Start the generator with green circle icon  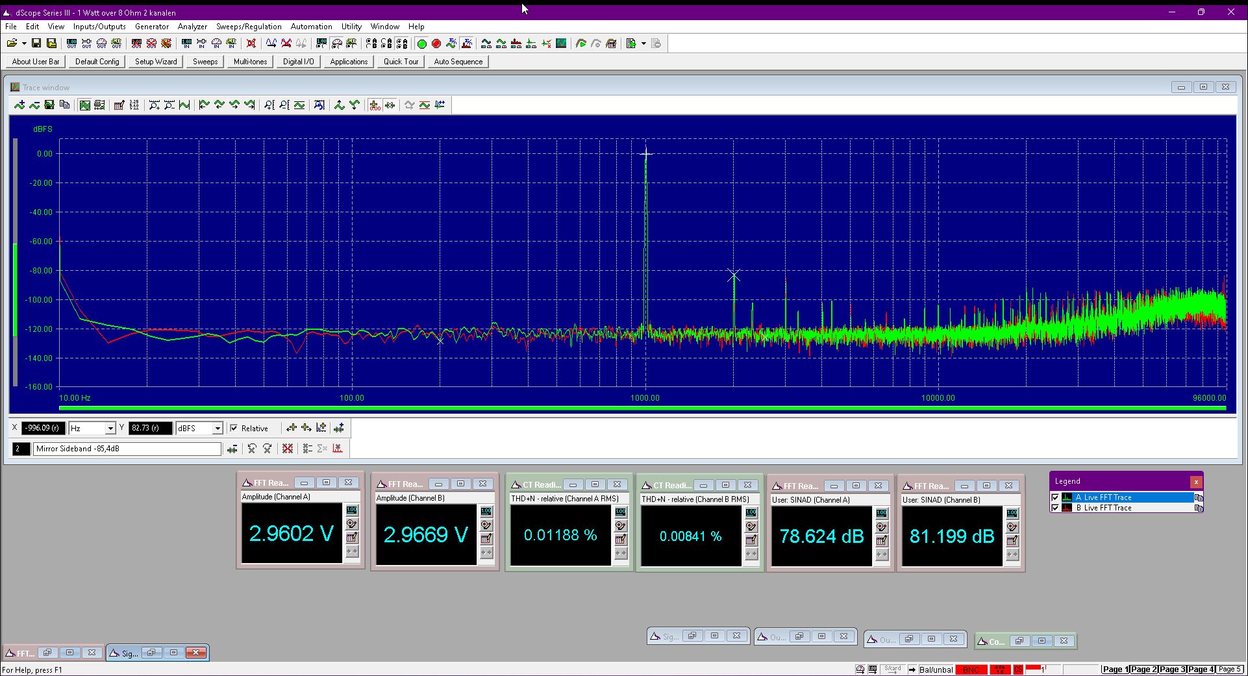pyautogui.click(x=421, y=44)
